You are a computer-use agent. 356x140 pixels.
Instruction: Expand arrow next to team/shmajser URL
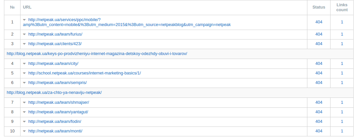coord(24,103)
